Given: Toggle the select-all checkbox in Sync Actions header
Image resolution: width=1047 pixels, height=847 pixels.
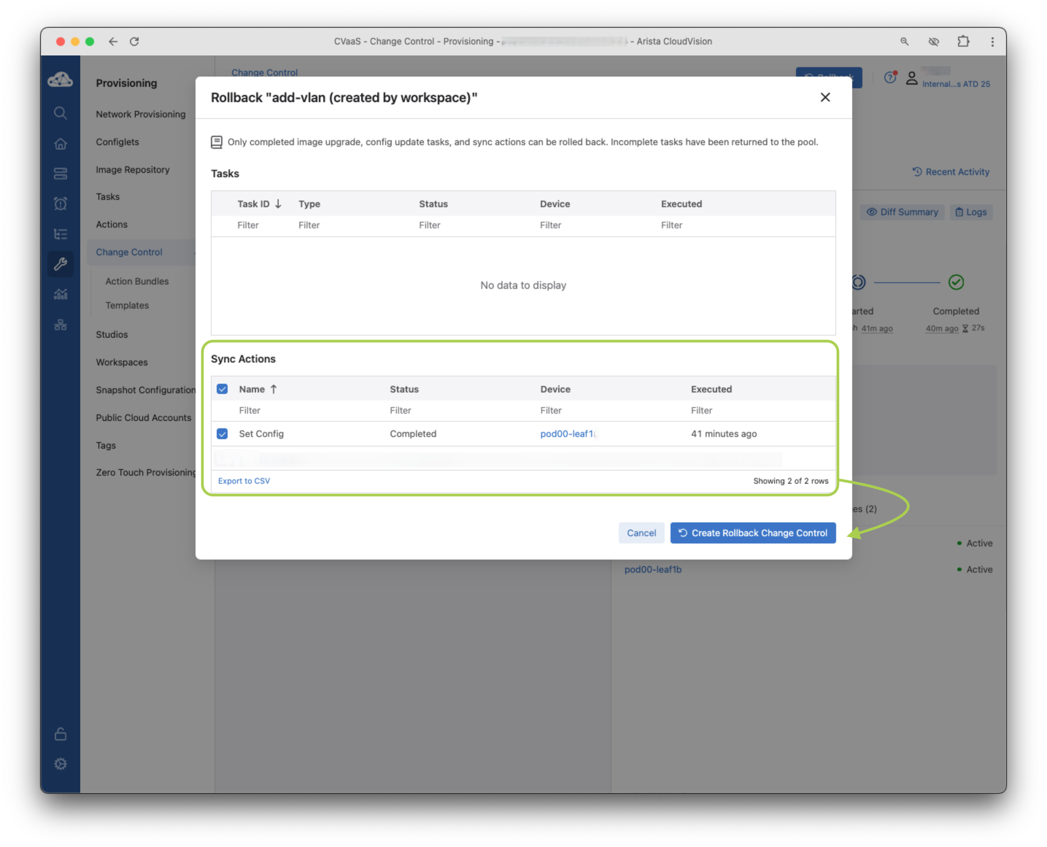Looking at the screenshot, I should [x=222, y=389].
